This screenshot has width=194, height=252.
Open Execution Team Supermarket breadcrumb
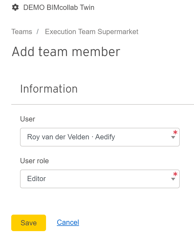pos(92,32)
